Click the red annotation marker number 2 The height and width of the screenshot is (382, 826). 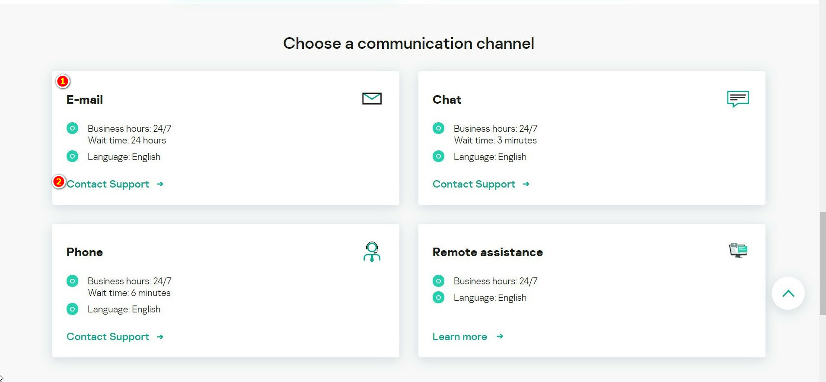[x=59, y=182]
